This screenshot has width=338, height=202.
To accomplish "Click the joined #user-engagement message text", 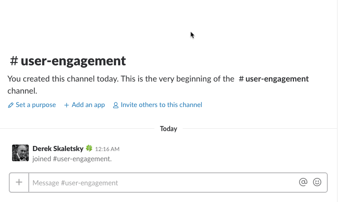I will point(72,159).
